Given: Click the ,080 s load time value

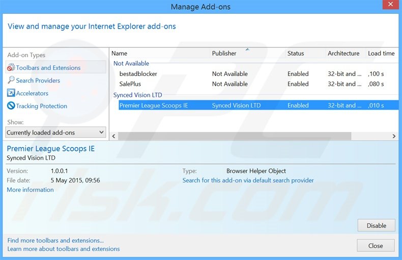Looking at the screenshot, I should 376,84.
